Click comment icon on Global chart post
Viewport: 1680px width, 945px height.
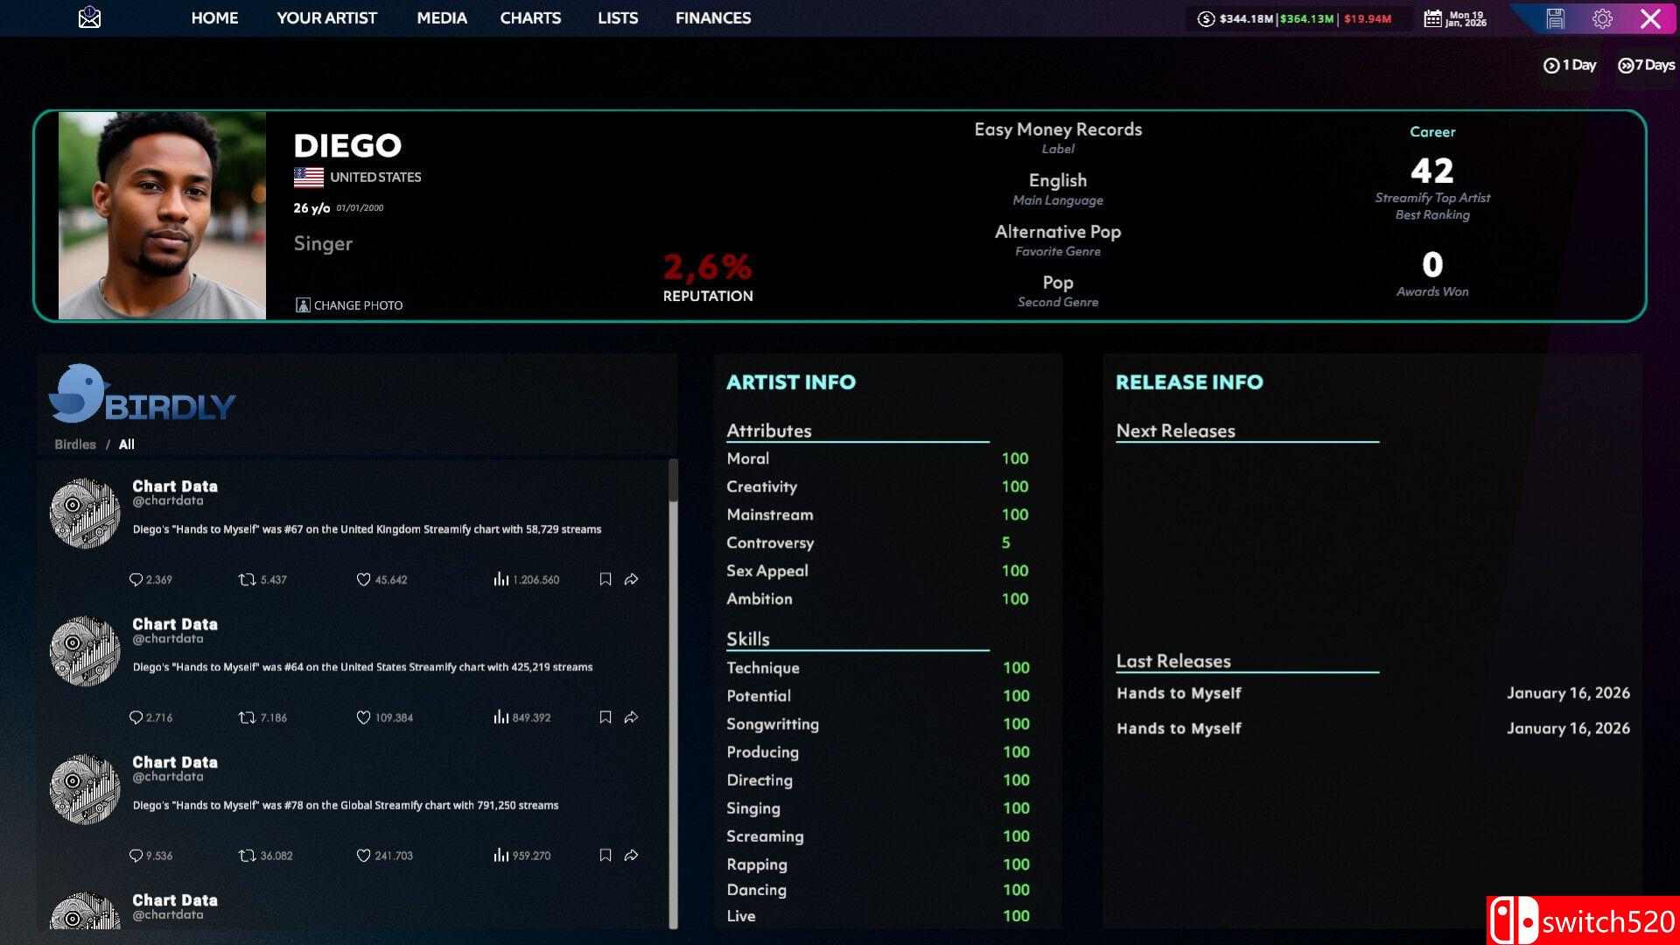tap(136, 856)
